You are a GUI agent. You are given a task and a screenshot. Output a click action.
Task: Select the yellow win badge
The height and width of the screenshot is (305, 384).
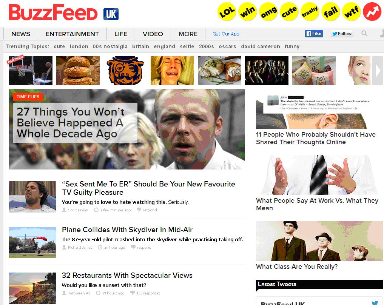(x=248, y=11)
